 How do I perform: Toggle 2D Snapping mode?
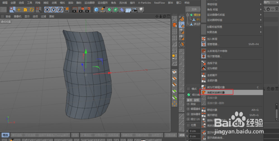(182, 38)
